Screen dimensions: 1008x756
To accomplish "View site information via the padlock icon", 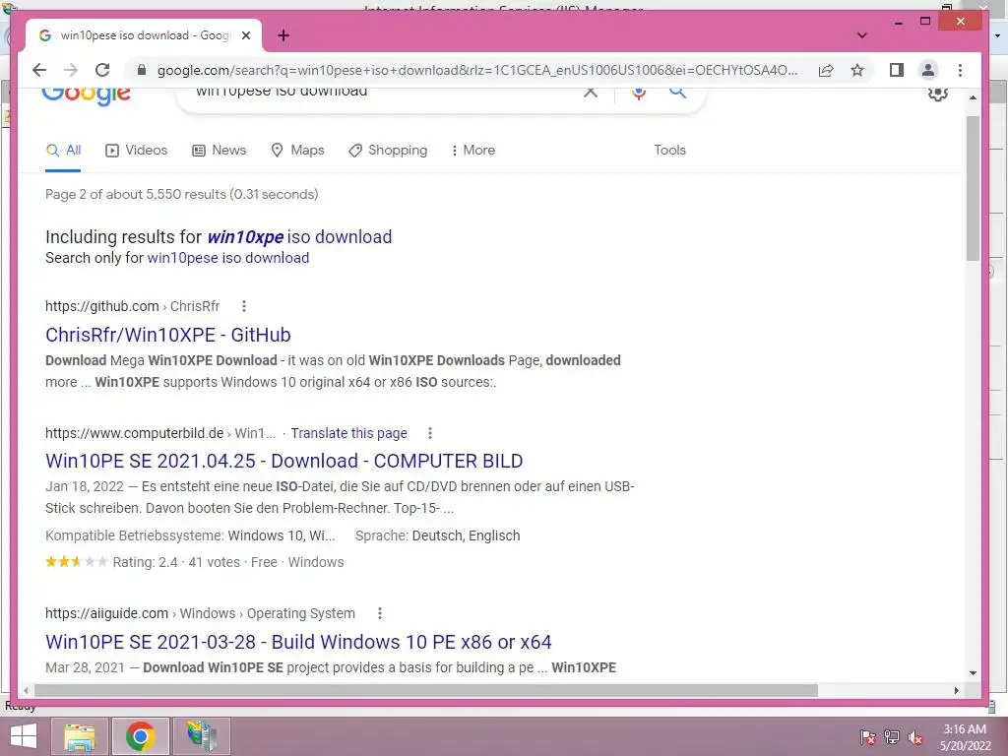I will (x=142, y=70).
